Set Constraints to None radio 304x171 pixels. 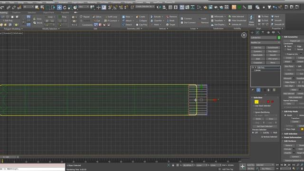tap(285, 47)
